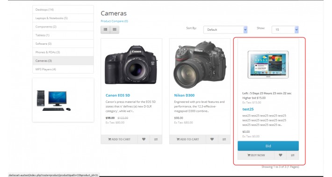Open the Show count dropdown
This screenshot has height=177, width=332.
[285, 29]
